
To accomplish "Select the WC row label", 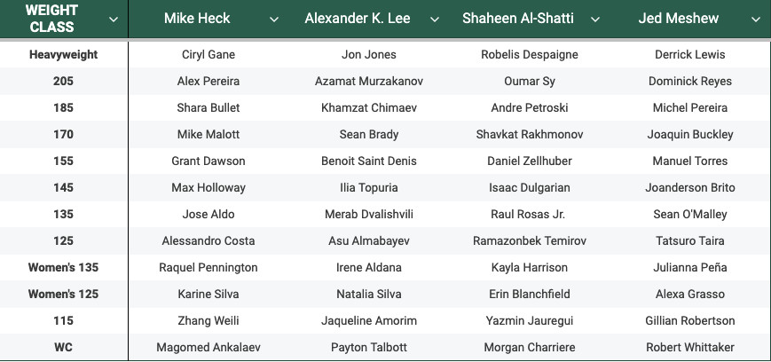I will 63,347.
